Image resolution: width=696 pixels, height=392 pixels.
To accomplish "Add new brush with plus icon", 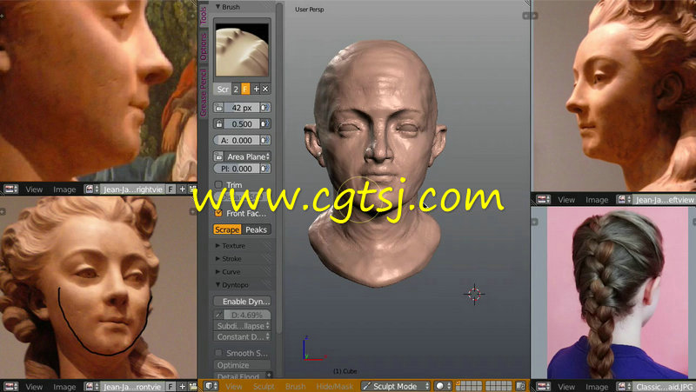I will tap(256, 90).
